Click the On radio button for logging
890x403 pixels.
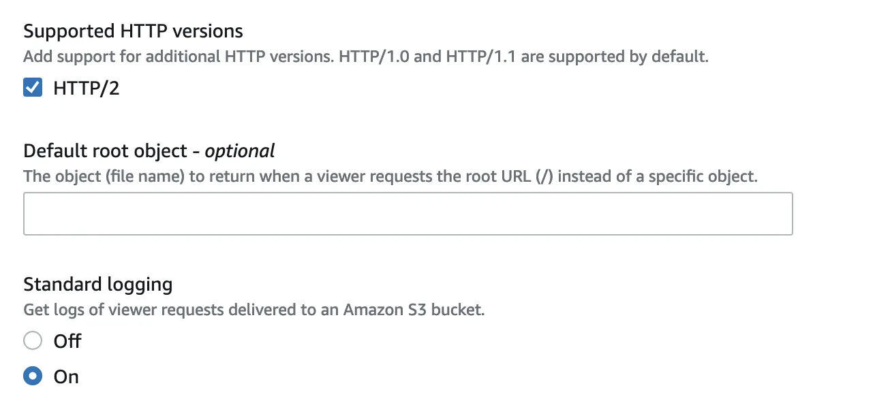[33, 376]
